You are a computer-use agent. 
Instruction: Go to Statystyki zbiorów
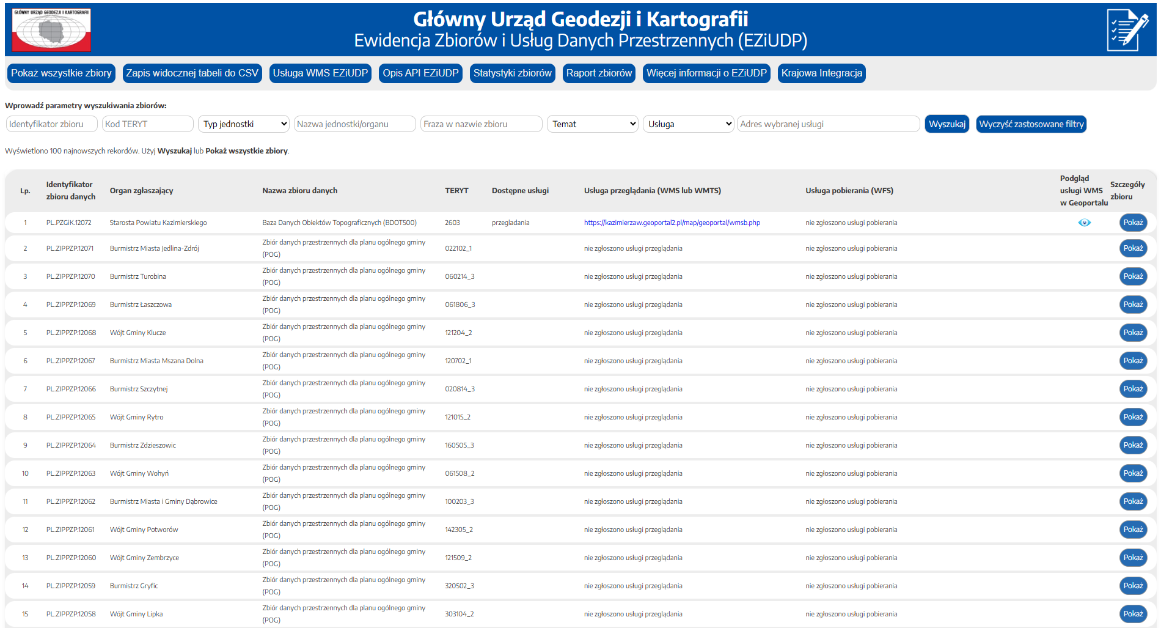point(512,73)
